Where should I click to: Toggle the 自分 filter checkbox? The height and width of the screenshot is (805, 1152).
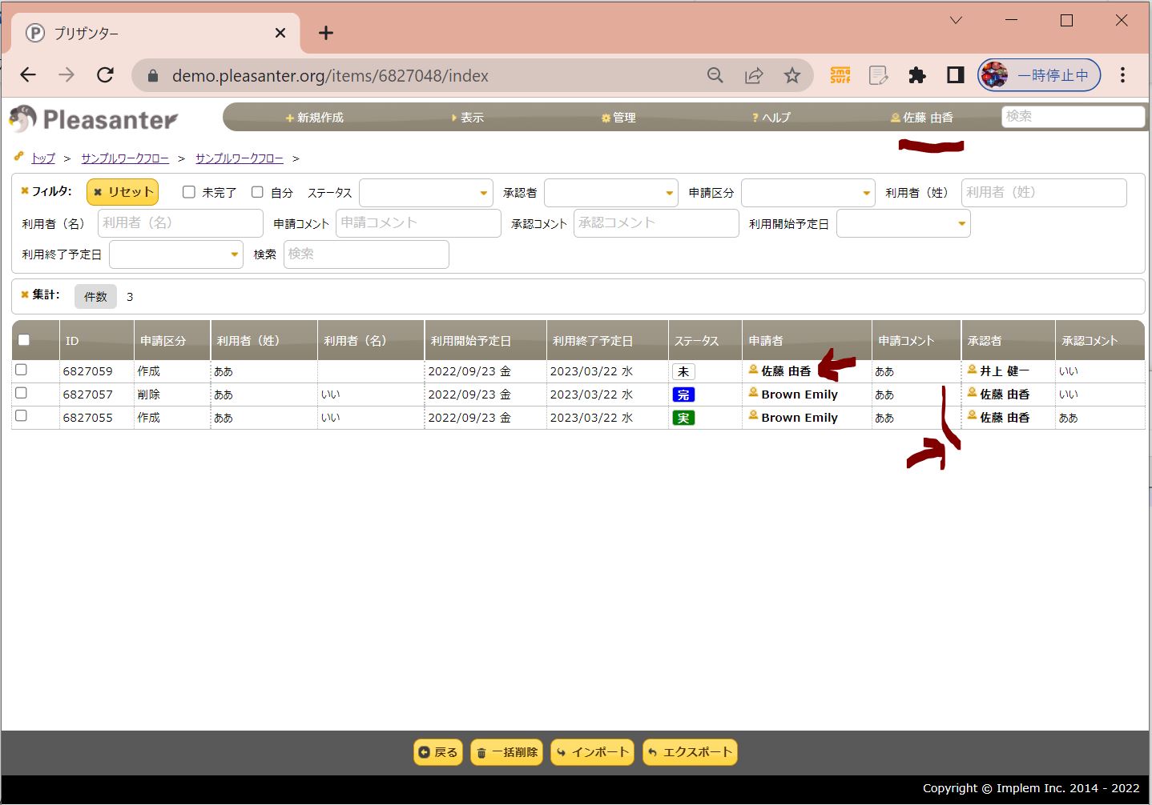point(257,192)
